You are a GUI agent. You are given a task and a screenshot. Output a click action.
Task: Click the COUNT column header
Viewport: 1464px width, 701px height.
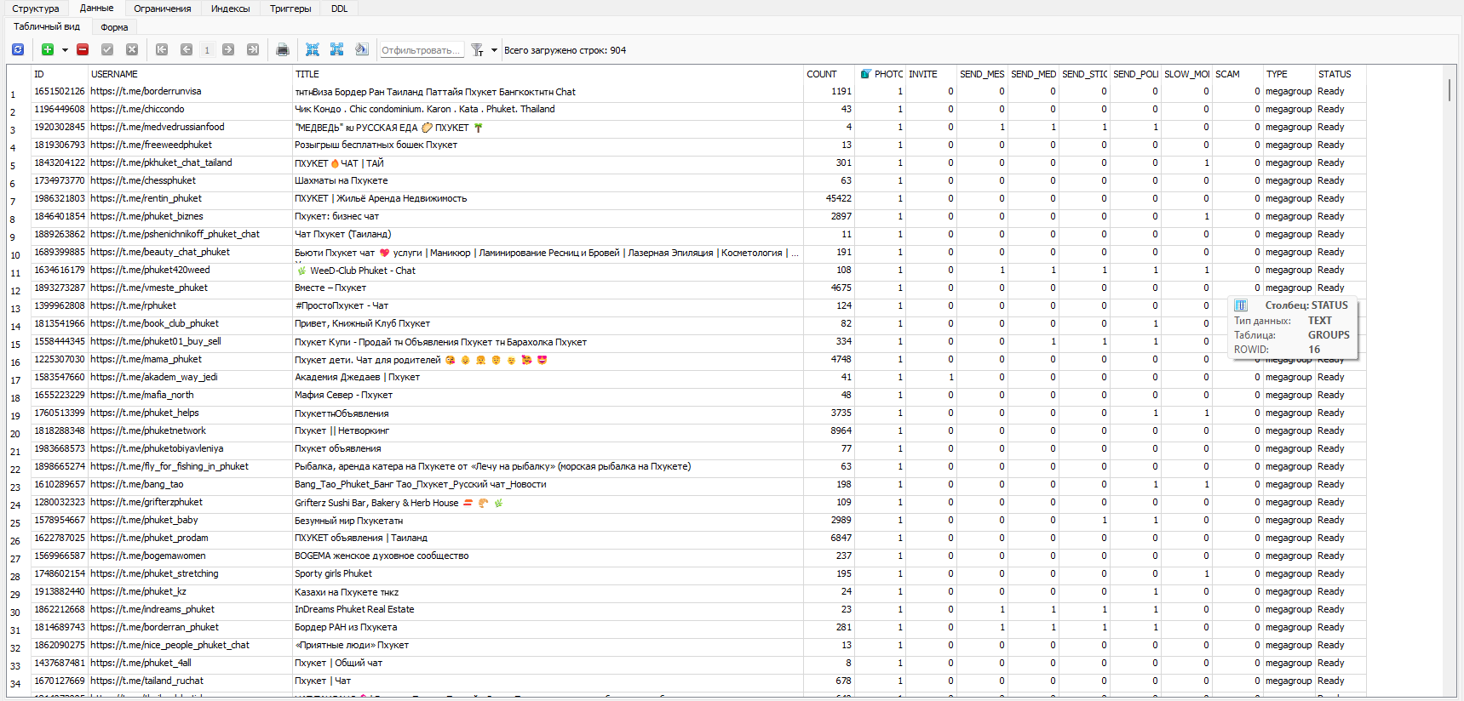pyautogui.click(x=822, y=74)
